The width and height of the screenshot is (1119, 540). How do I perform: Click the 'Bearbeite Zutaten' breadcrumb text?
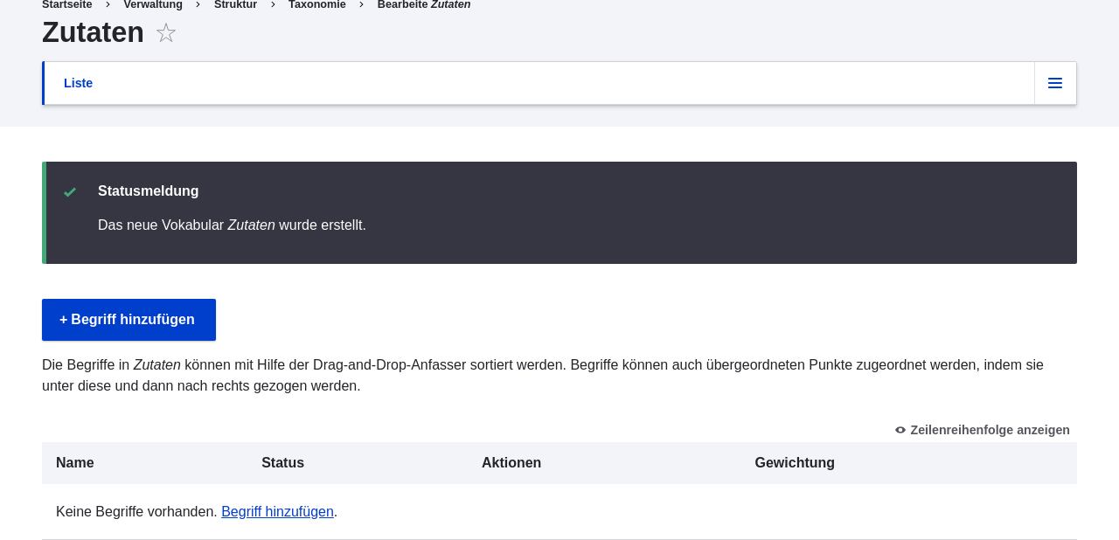424,4
